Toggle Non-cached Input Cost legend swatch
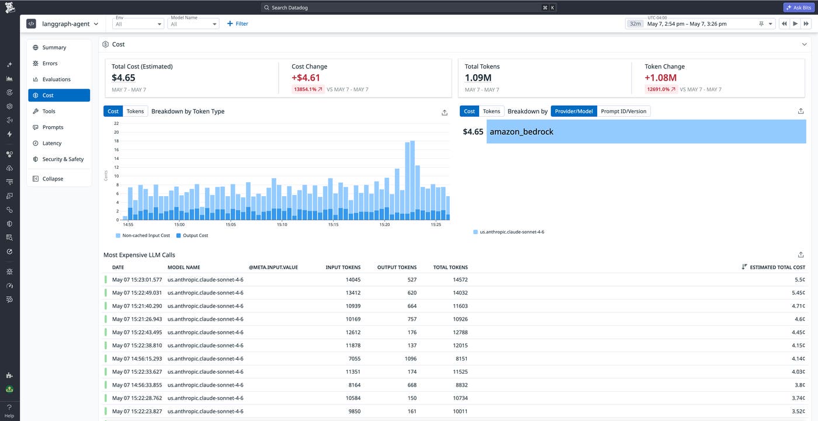Image resolution: width=818 pixels, height=421 pixels. (118, 235)
